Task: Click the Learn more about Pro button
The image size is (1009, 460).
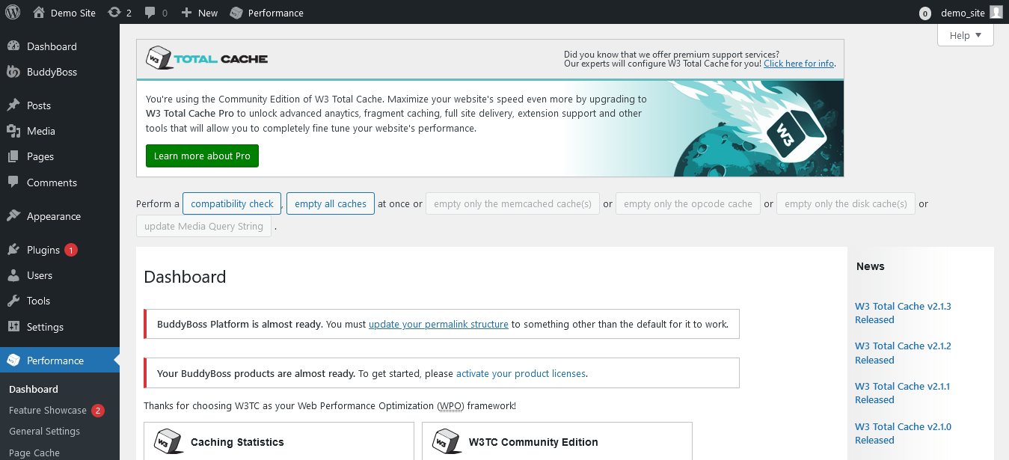Action: click(202, 156)
